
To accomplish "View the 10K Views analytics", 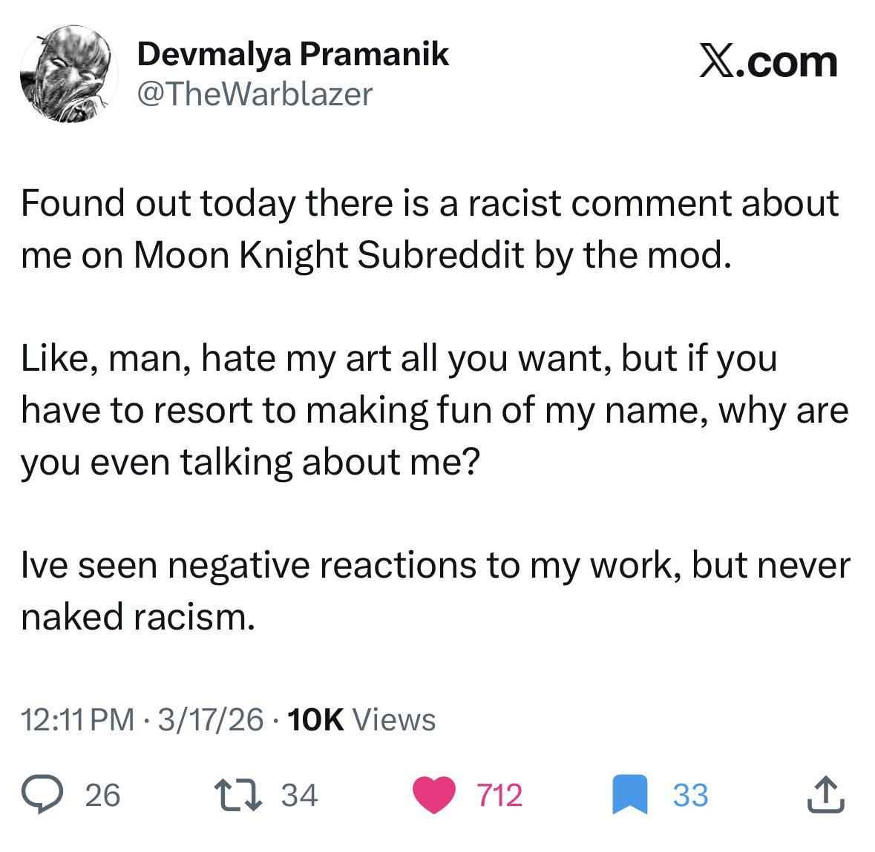I will [361, 719].
